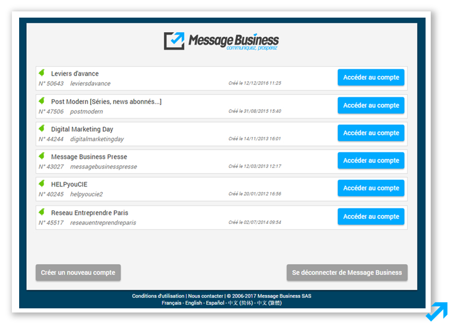The height and width of the screenshot is (327, 453).
Task: Switch language to English
Action: click(x=194, y=303)
